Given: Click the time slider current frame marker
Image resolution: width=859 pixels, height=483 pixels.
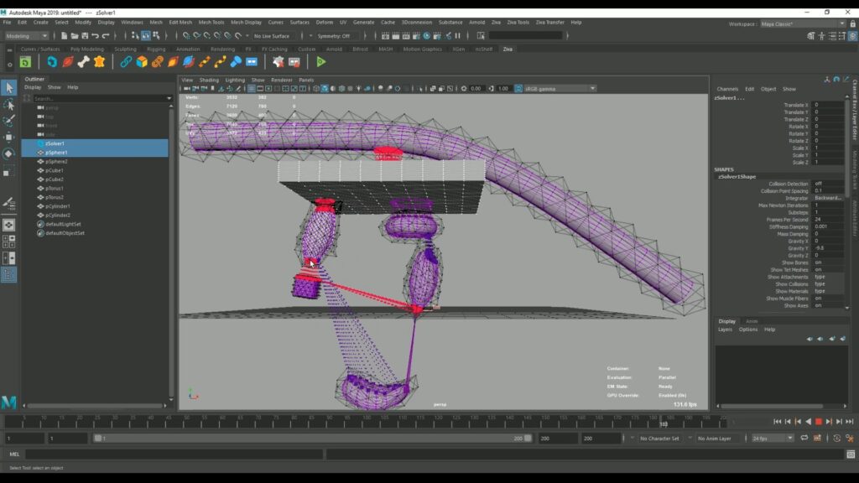Looking at the screenshot, I should (x=664, y=423).
